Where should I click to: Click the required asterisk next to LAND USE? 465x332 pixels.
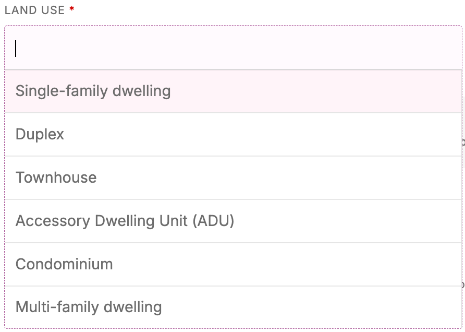click(71, 9)
